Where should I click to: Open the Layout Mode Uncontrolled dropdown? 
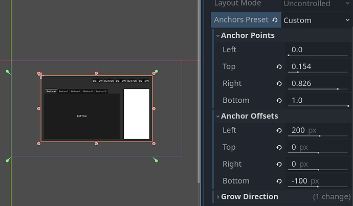(x=316, y=4)
